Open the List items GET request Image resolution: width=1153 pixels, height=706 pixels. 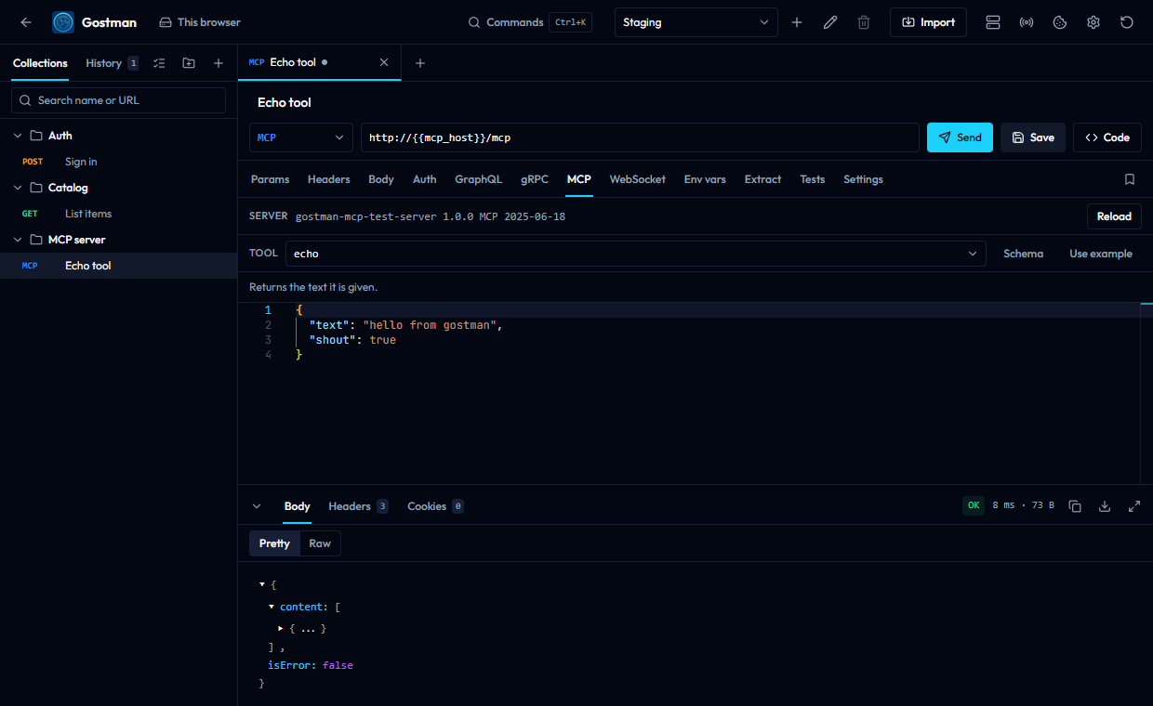coord(118,214)
